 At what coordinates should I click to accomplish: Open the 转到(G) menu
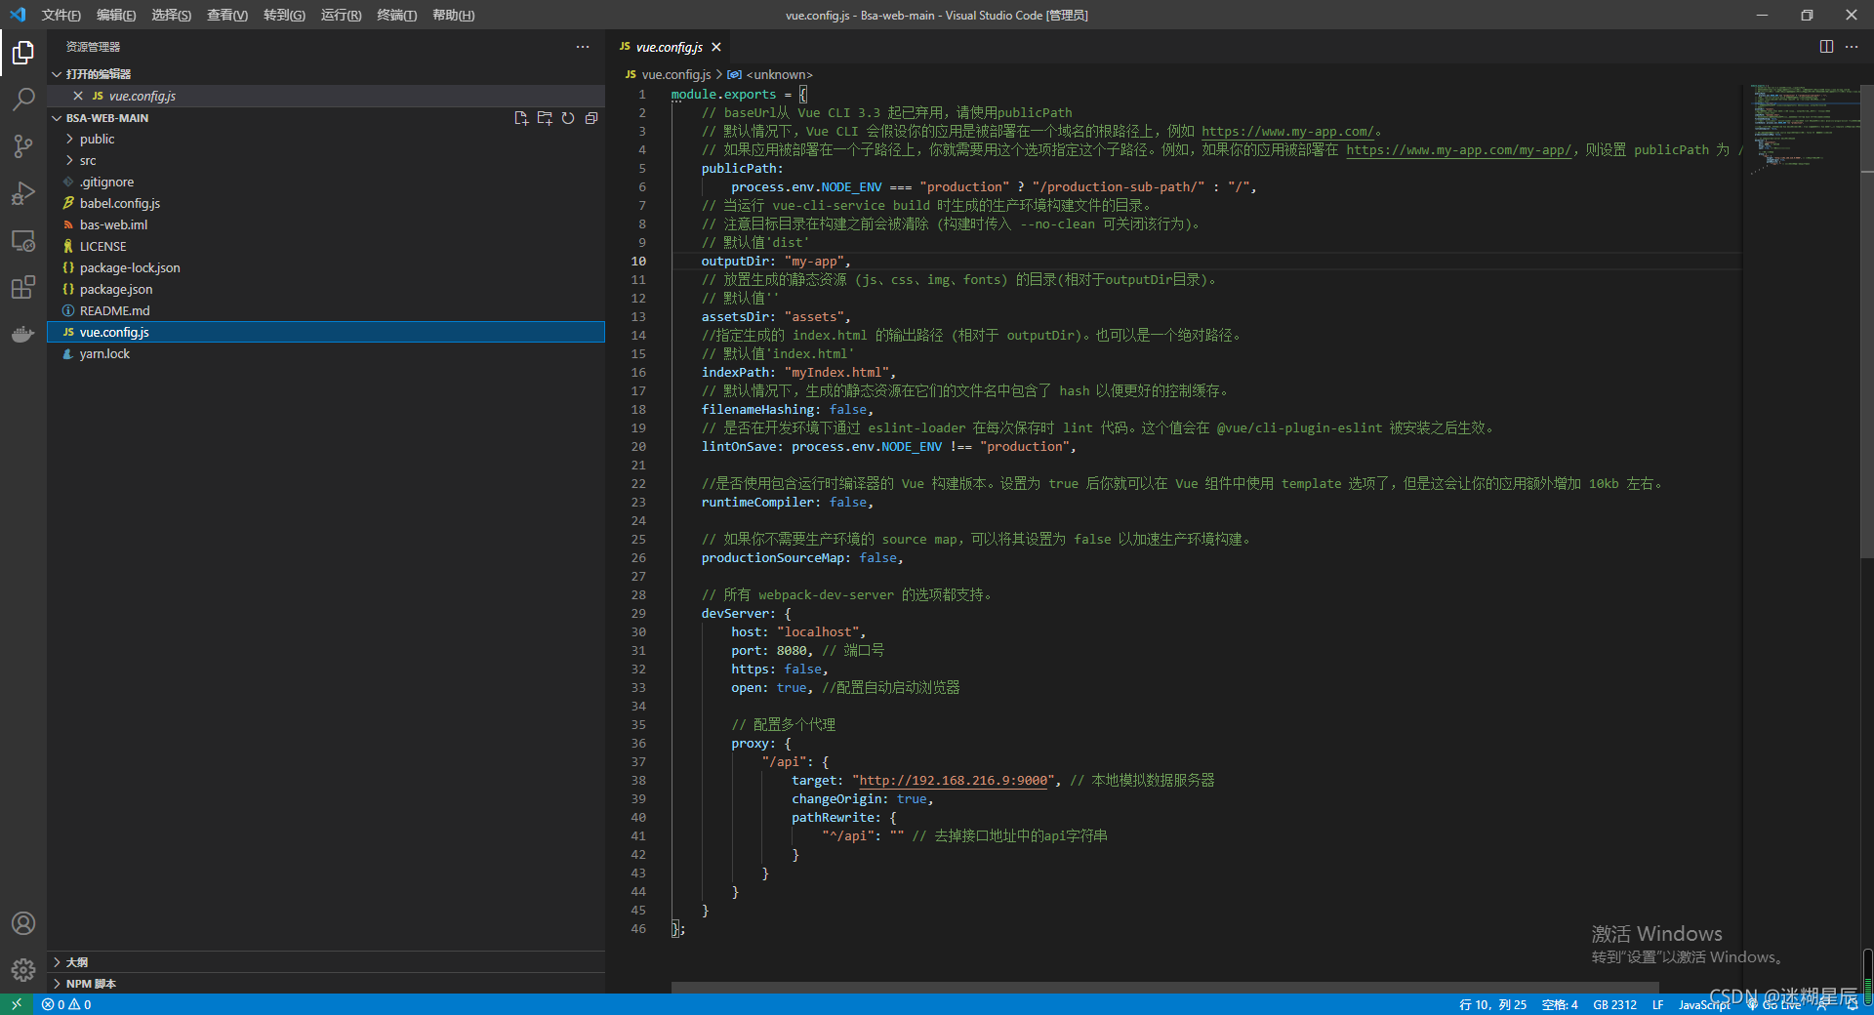click(x=284, y=15)
